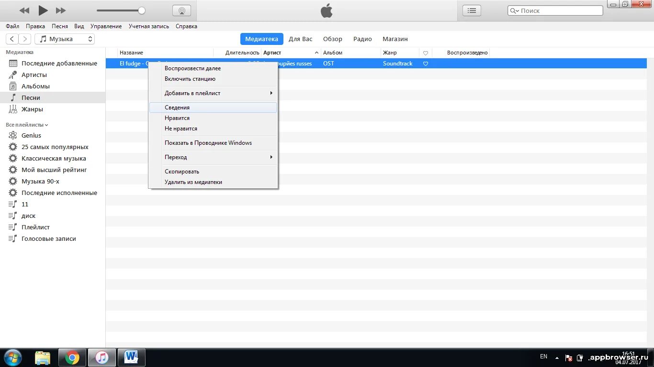Open the Windows Start button

click(x=12, y=357)
